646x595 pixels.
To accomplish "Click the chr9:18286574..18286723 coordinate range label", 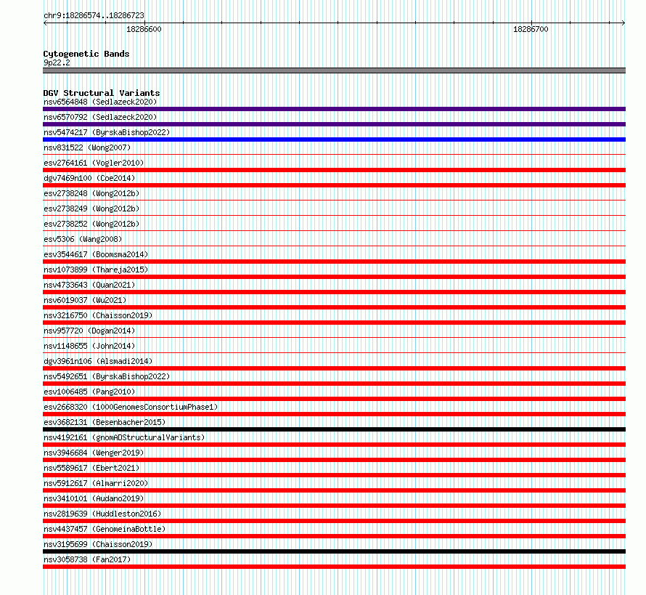I will pyautogui.click(x=94, y=16).
